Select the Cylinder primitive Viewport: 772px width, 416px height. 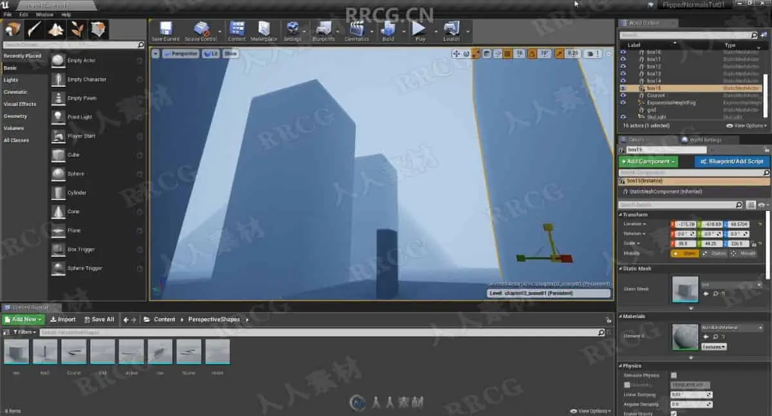[98, 193]
